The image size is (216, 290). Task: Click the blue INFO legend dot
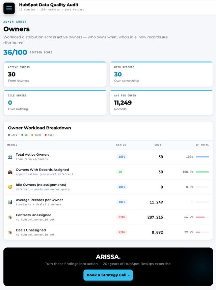coord(9,135)
